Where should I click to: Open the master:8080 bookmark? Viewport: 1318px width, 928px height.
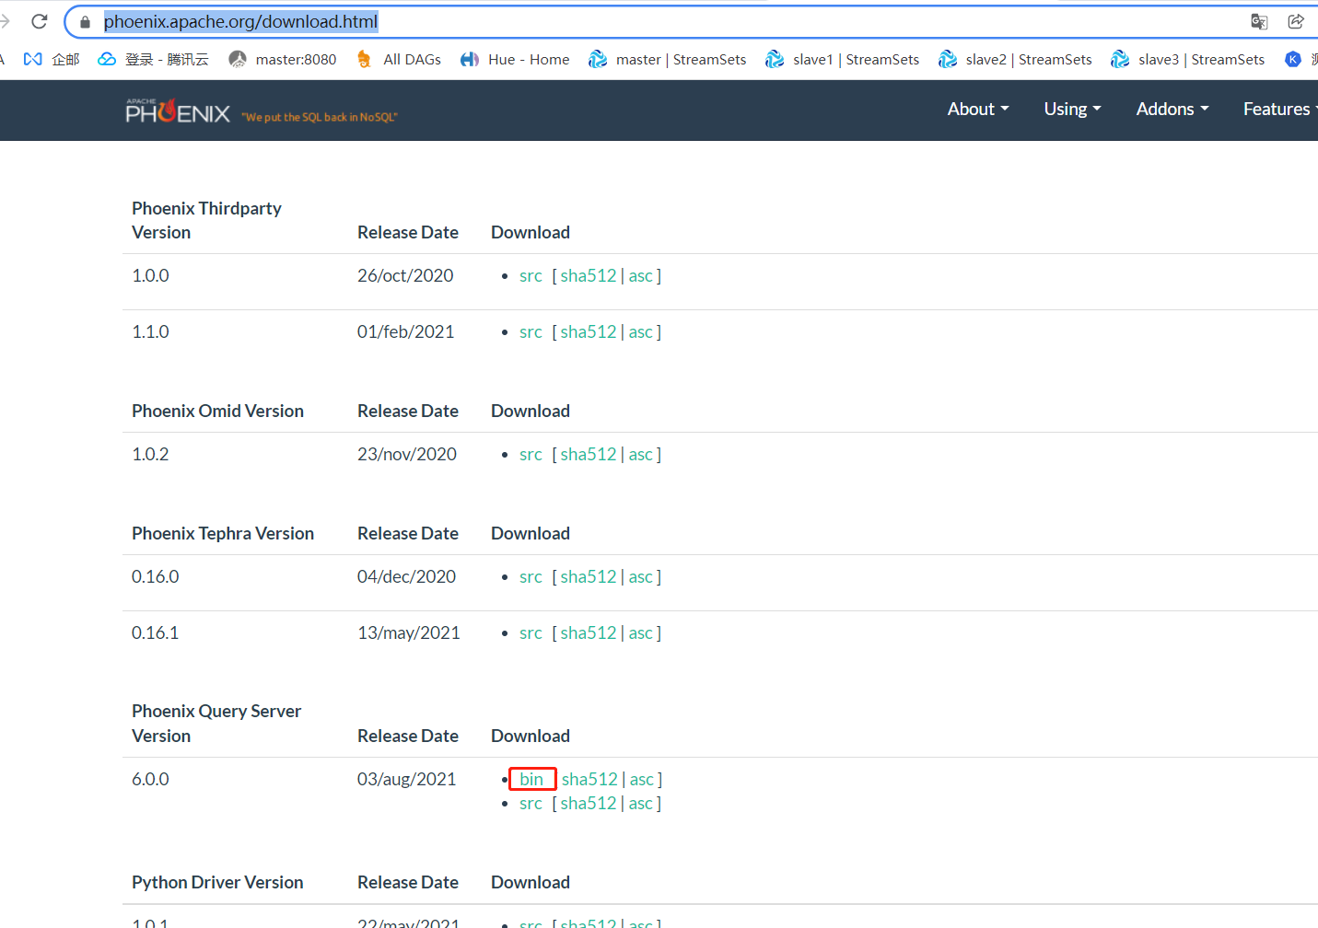pos(296,59)
